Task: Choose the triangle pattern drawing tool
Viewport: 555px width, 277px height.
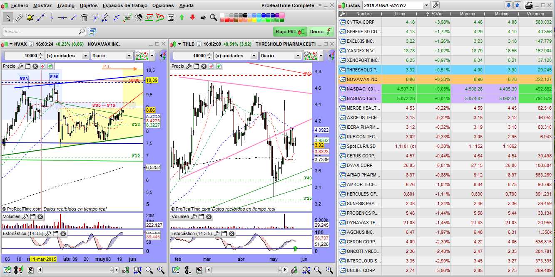Action: point(160,17)
